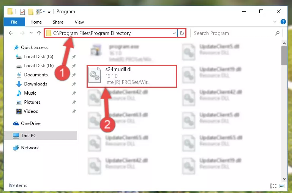The width and height of the screenshot is (292, 193).
Task: Click New Folder icon in quick access toolbar
Action: [31, 12]
